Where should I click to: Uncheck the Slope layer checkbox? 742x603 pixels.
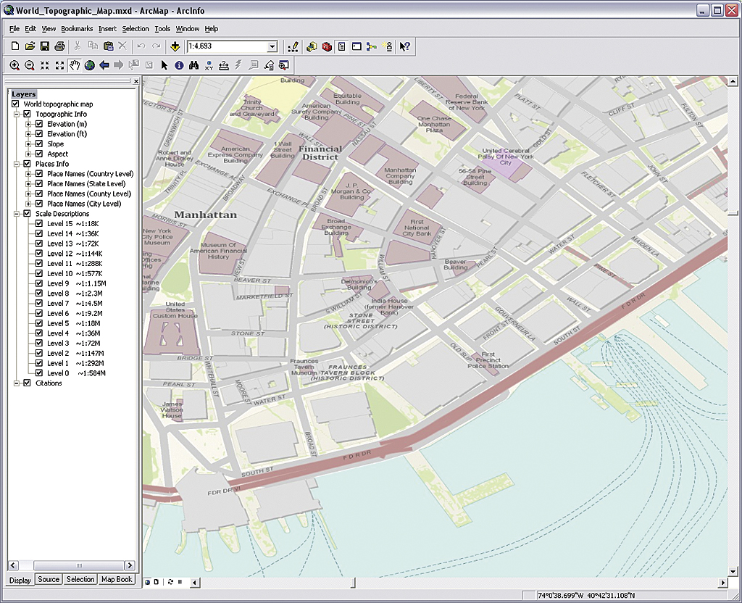[x=39, y=144]
